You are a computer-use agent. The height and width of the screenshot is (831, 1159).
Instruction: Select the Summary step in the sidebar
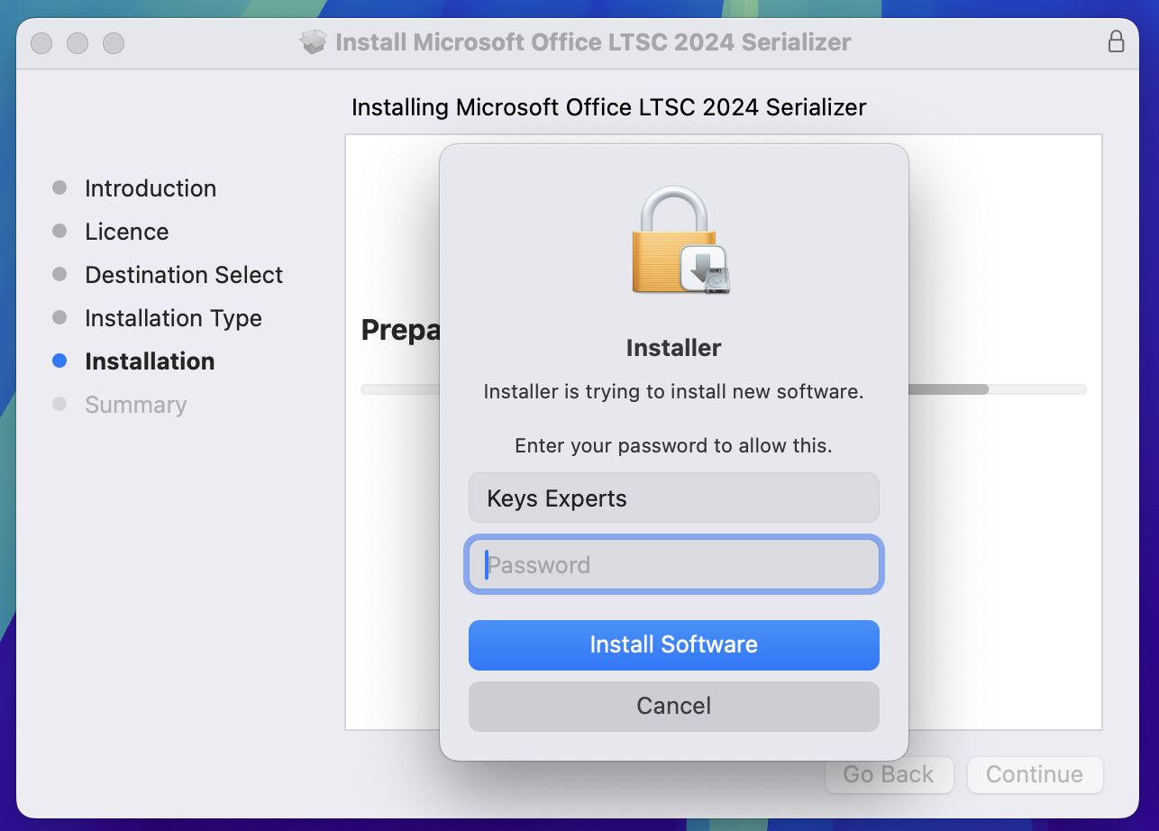tap(135, 405)
